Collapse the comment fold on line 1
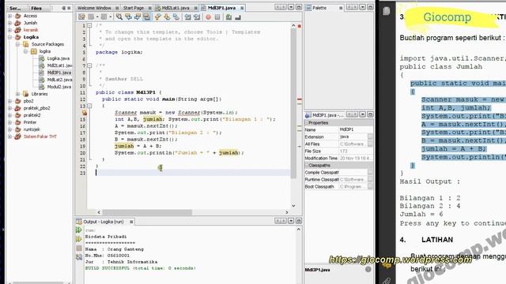Viewport: 506px width, 284px height. (89, 25)
